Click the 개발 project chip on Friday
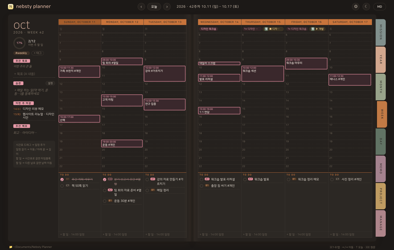The width and height of the screenshot is (394, 250). 318,29
